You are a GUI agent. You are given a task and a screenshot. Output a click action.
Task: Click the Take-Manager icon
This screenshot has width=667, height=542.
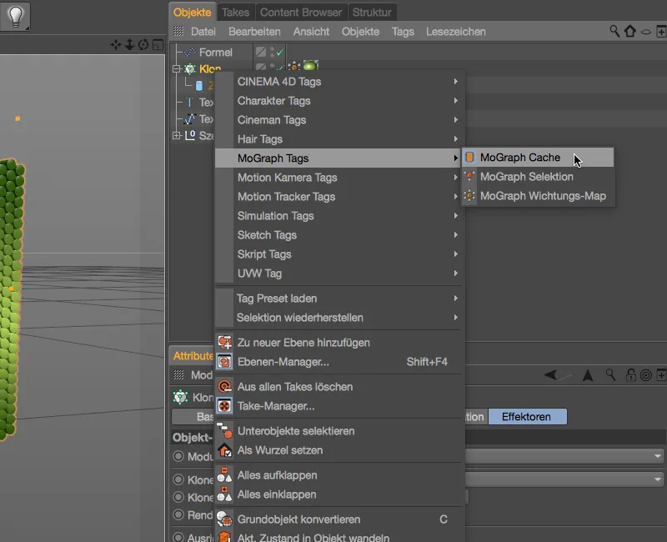click(223, 406)
